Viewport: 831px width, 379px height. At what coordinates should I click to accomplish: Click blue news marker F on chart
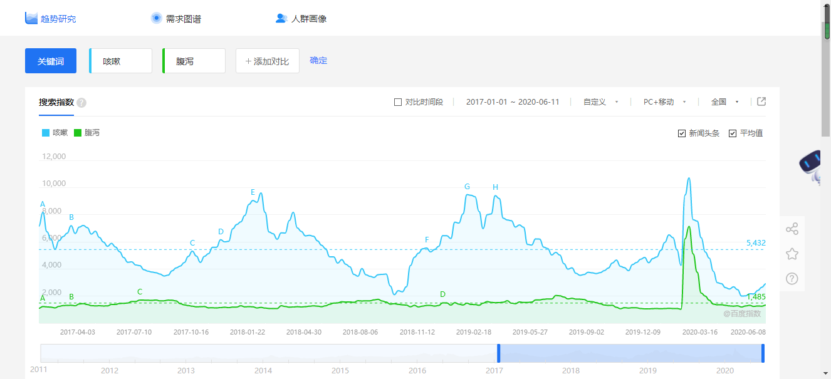(x=427, y=240)
